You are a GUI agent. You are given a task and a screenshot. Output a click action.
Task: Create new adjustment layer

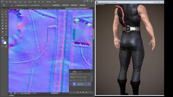[81, 92]
